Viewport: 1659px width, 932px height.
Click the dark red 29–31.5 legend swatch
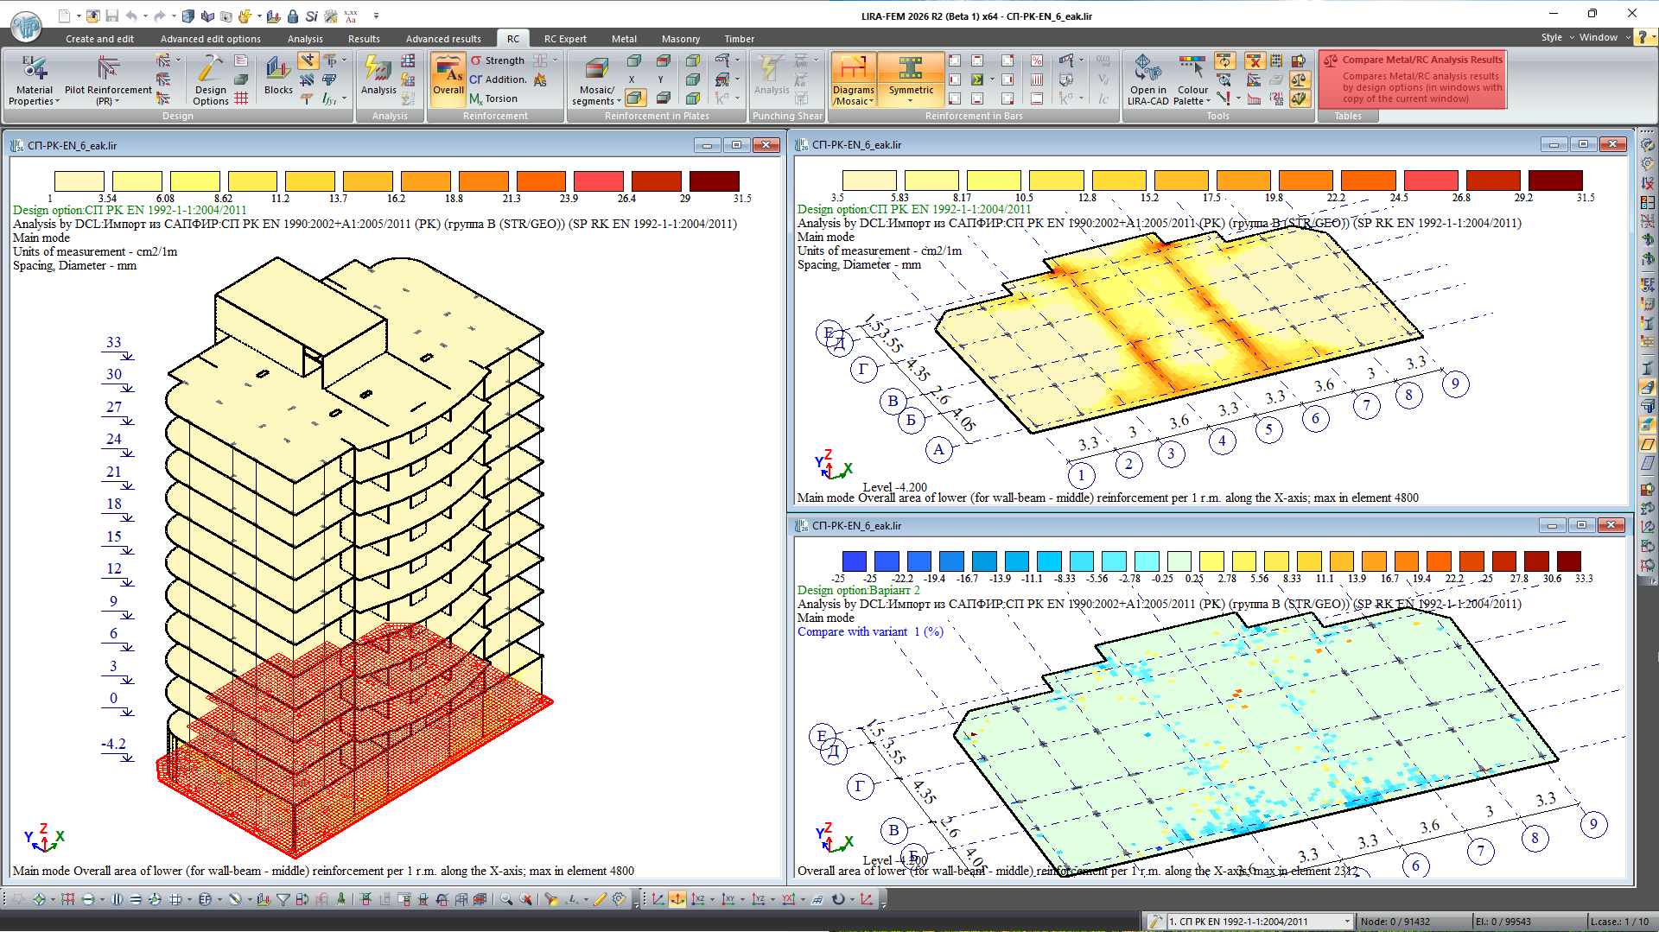coord(714,181)
